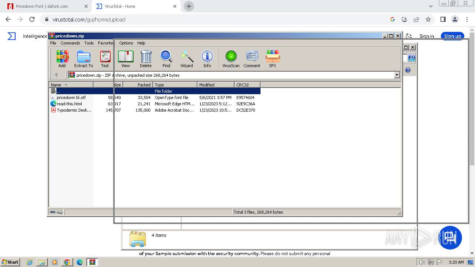This screenshot has height=267, width=475.
Task: Toggle the Chrome side panel icon
Action: (443, 19)
